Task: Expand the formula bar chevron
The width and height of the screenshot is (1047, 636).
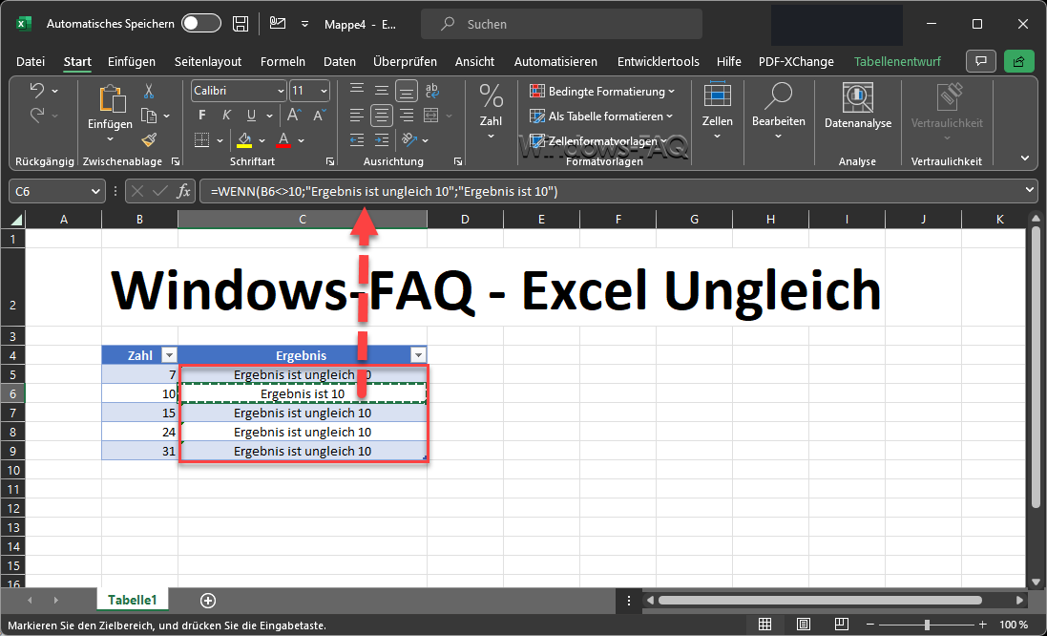Action: [1029, 191]
